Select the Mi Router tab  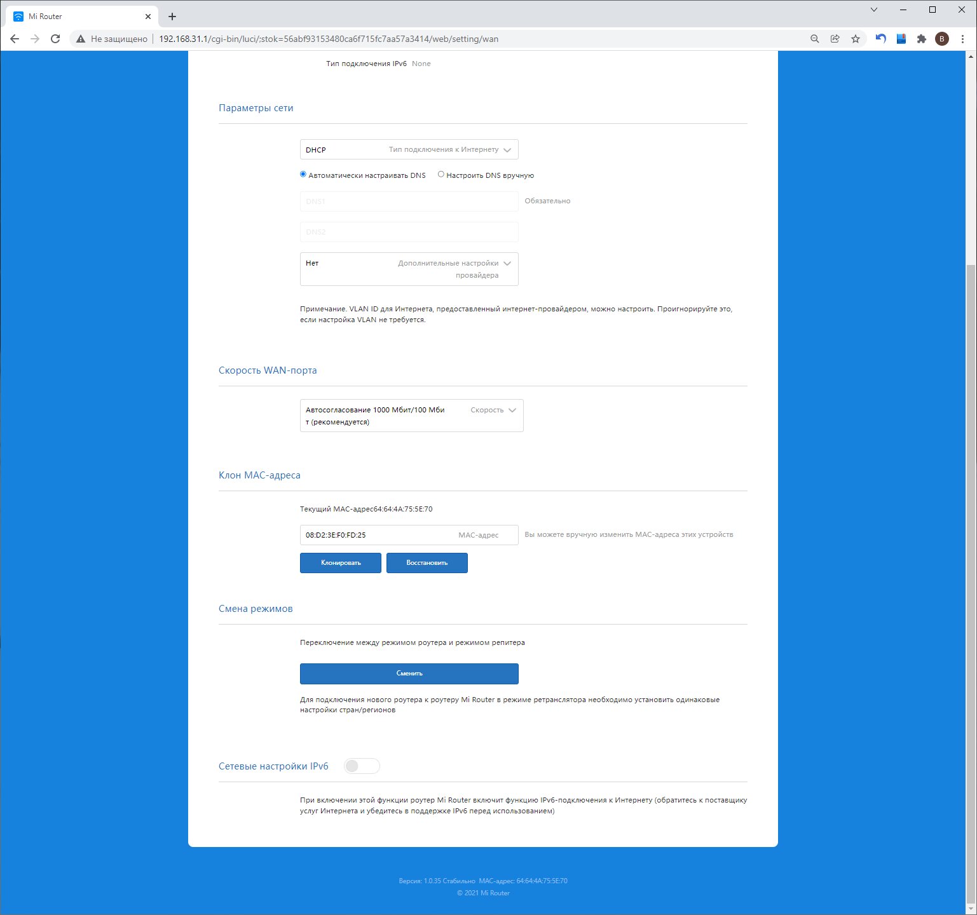pyautogui.click(x=81, y=17)
